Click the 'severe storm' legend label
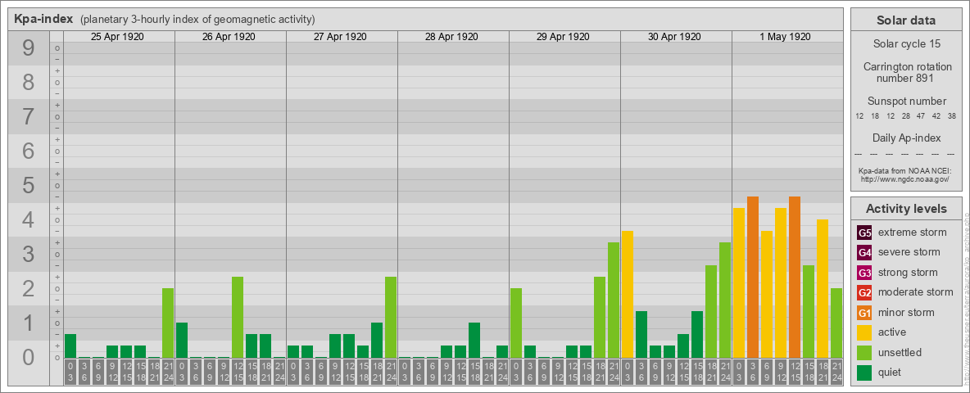970x393 pixels. [909, 252]
